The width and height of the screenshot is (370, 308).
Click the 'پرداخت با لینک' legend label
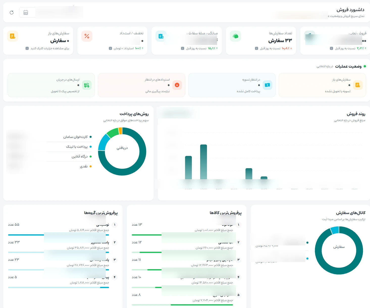pos(77,147)
